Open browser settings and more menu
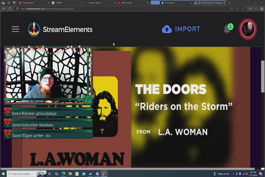The width and height of the screenshot is (265, 177). pos(256,9)
